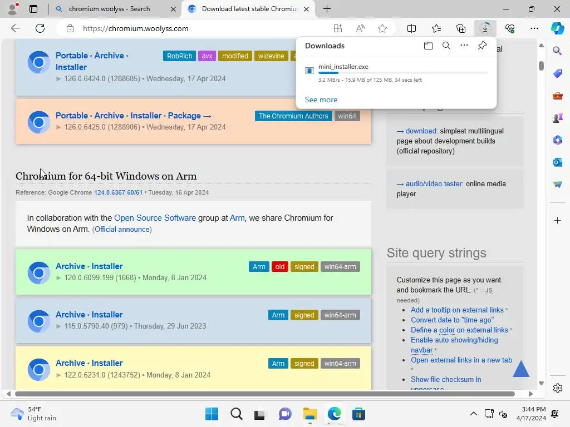Click Google Chrome 124.0.6367.60/61 reference link

118,192
